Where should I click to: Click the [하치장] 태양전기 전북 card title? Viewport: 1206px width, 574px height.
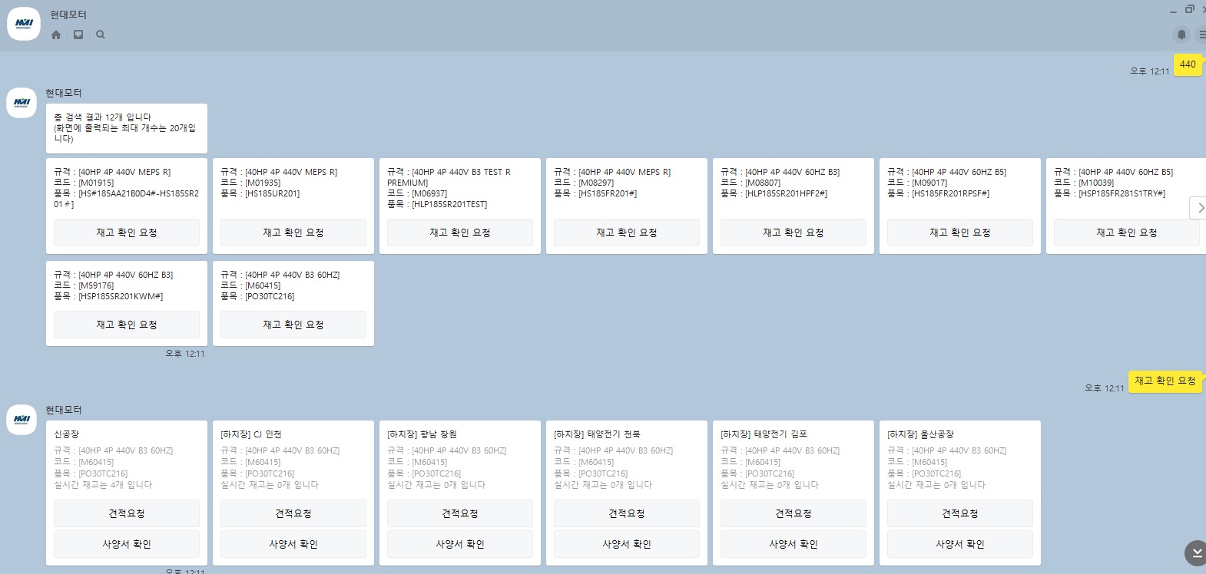click(597, 434)
